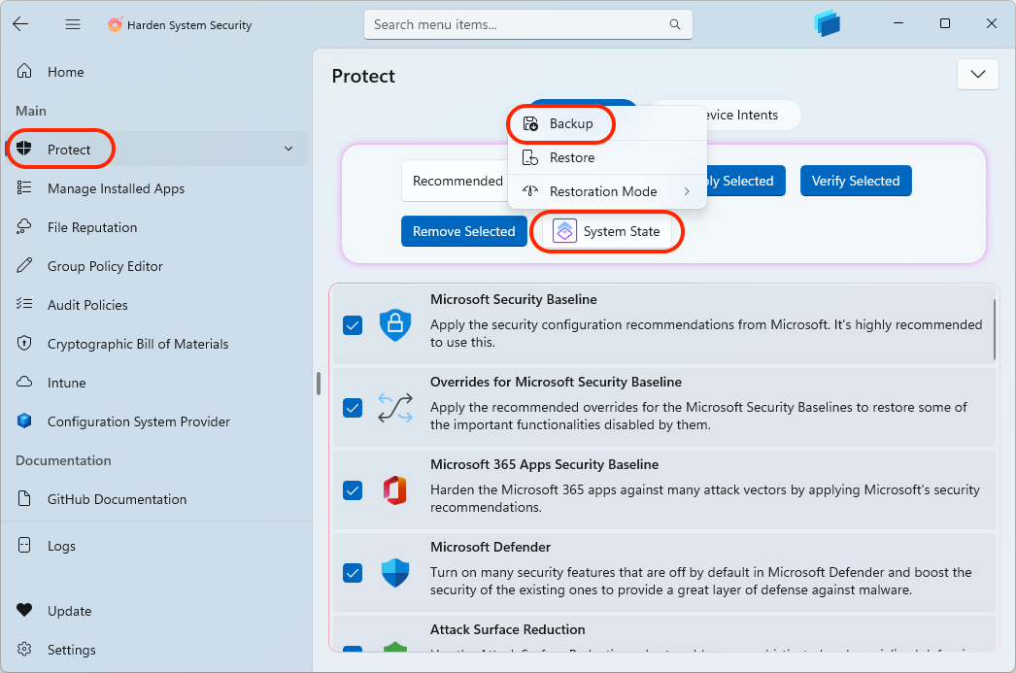Collapse the Protect sidebar chevron
The image size is (1016, 673).
pyautogui.click(x=288, y=149)
